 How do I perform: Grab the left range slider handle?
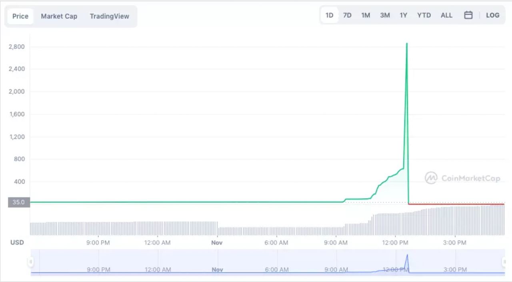[x=30, y=262]
